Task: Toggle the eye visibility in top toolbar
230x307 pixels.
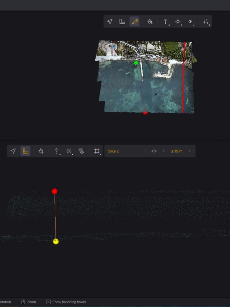Action: pyautogui.click(x=190, y=22)
